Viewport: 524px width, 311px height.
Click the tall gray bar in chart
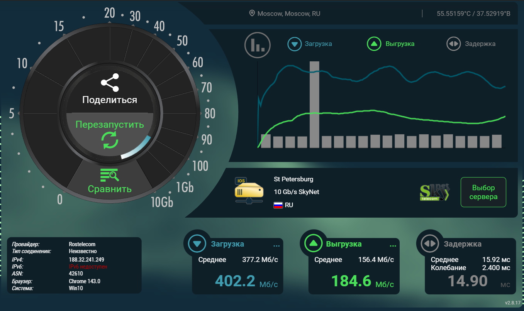click(314, 104)
